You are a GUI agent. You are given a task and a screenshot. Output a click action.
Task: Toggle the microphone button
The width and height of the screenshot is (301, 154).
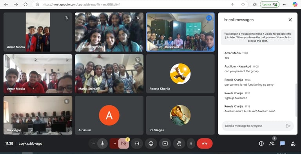pos(102,143)
